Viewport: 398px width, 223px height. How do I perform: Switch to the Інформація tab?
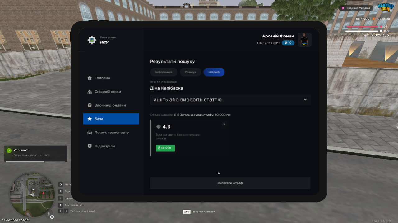pyautogui.click(x=164, y=72)
